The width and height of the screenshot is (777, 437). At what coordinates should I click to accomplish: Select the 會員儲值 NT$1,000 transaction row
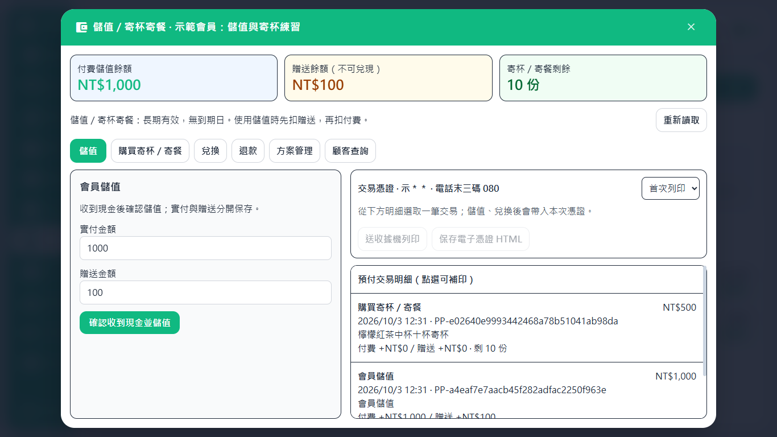click(527, 390)
